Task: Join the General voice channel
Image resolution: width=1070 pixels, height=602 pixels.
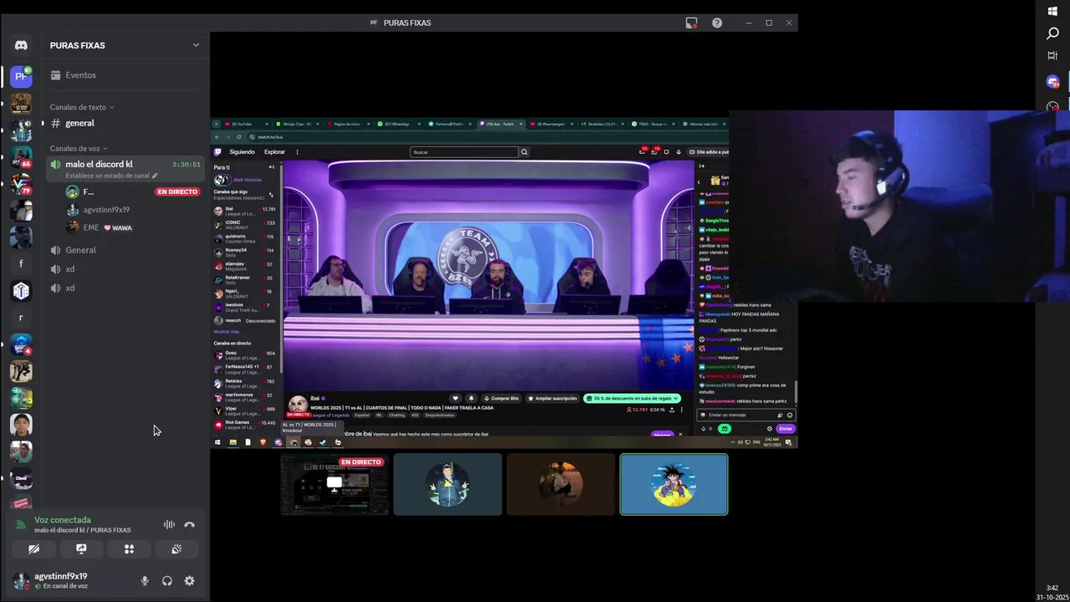Action: (x=125, y=250)
